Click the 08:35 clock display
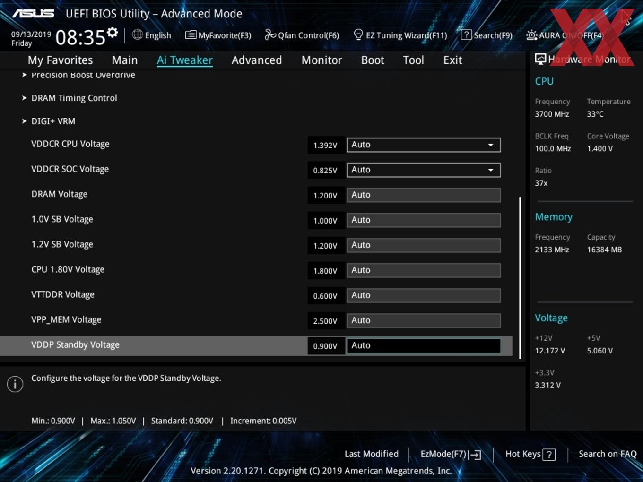This screenshot has width=643, height=482. click(80, 37)
